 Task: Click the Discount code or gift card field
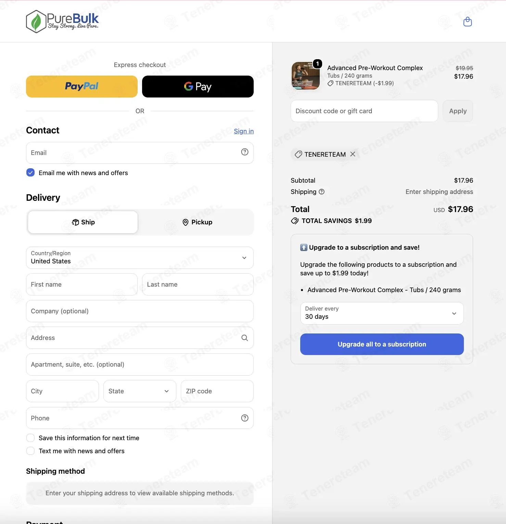pos(364,111)
